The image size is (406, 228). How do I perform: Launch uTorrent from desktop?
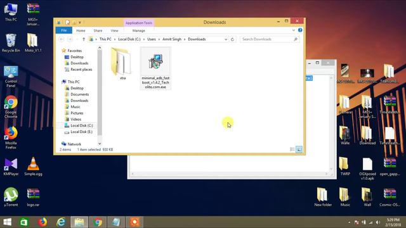tap(11, 197)
